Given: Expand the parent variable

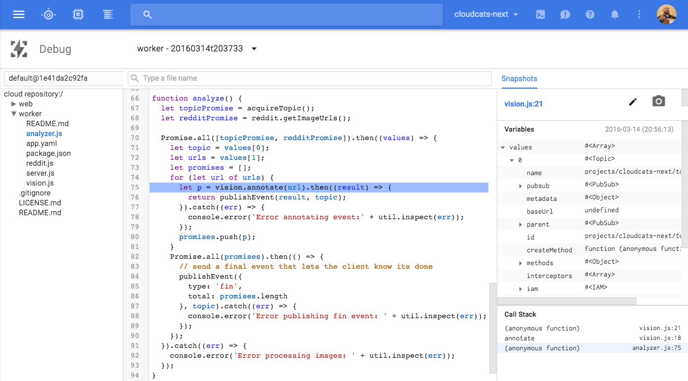Looking at the screenshot, I should [521, 224].
